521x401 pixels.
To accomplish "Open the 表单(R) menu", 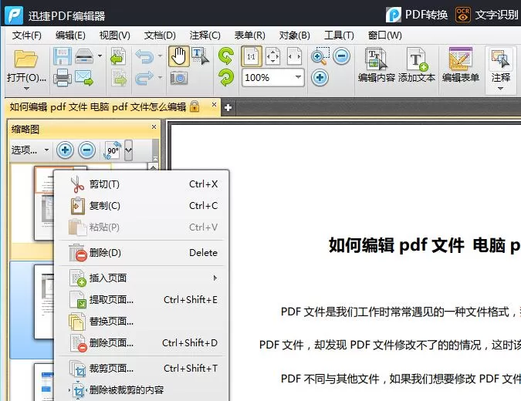I will click(x=249, y=35).
